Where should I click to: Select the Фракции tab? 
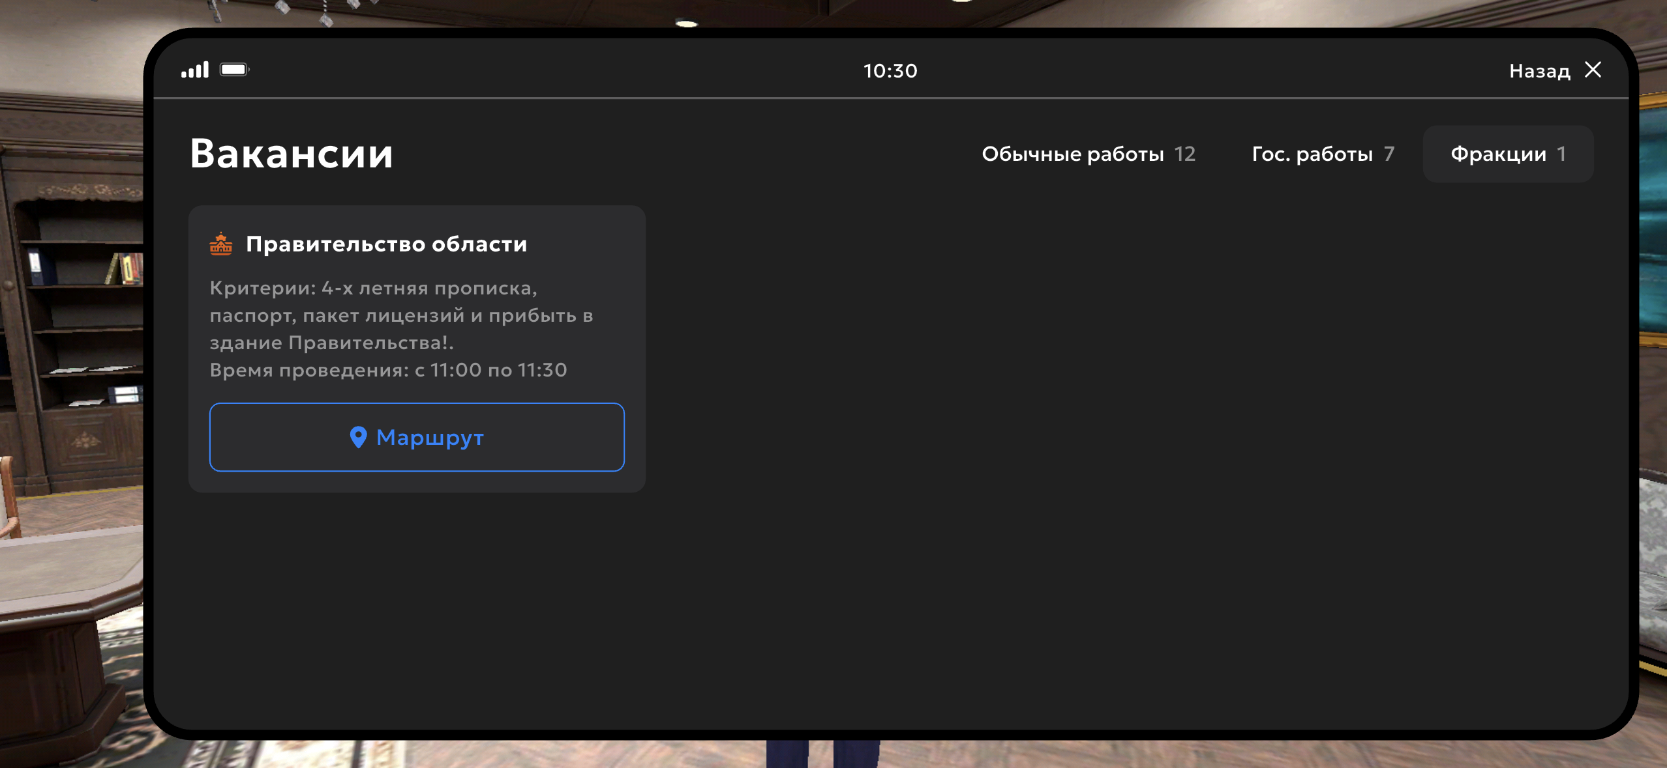point(1498,154)
